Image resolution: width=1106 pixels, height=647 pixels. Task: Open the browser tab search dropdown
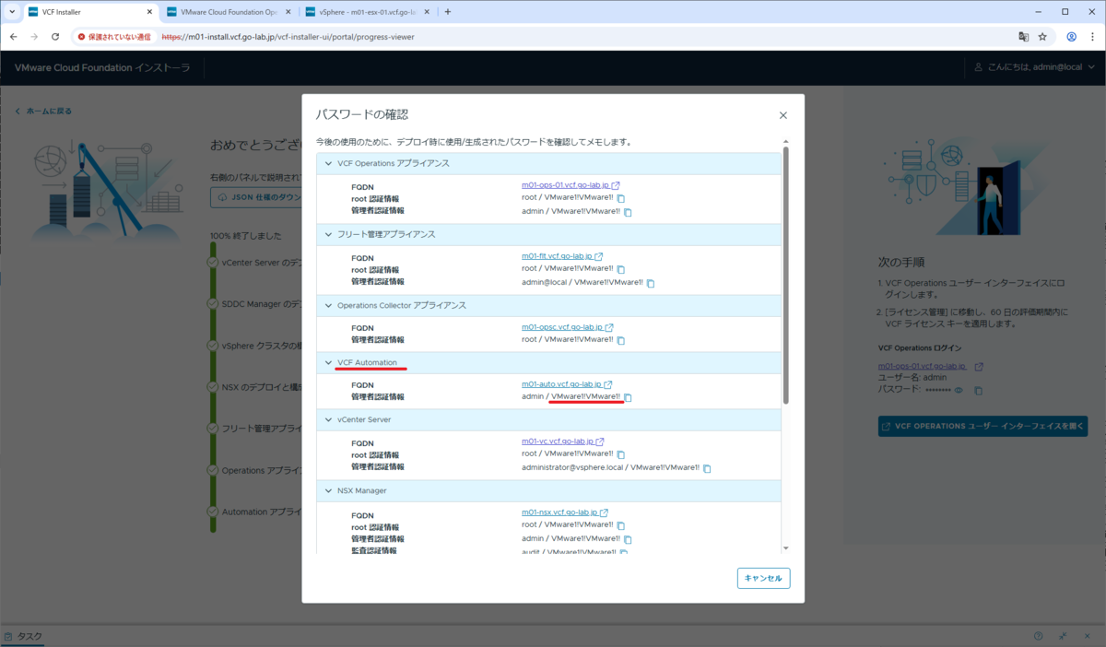11,12
